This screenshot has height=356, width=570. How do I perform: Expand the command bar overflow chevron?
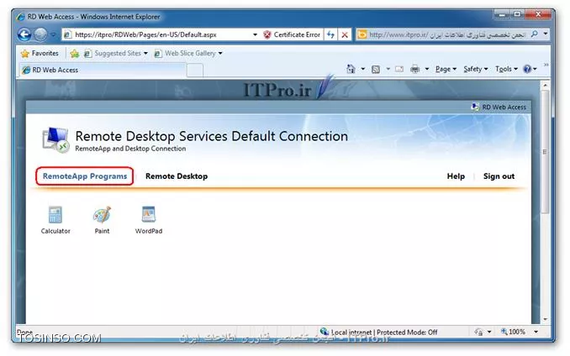[546, 65]
